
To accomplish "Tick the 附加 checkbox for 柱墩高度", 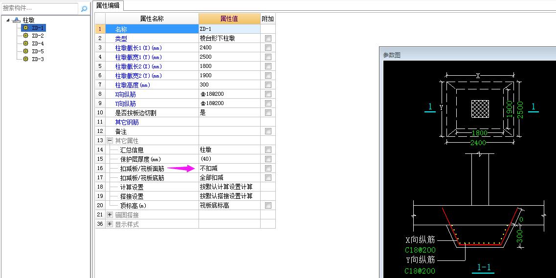I will coord(268,85).
